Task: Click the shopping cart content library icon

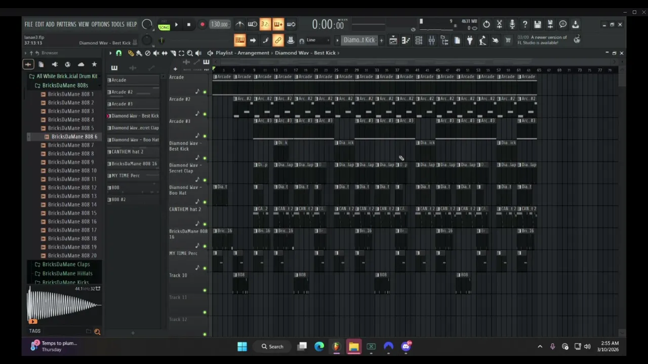Action: (508, 40)
